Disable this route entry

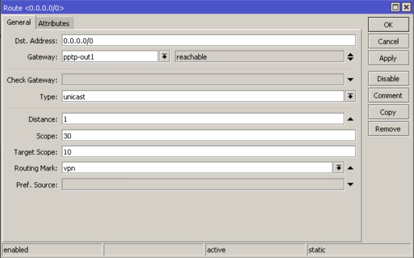tap(388, 79)
